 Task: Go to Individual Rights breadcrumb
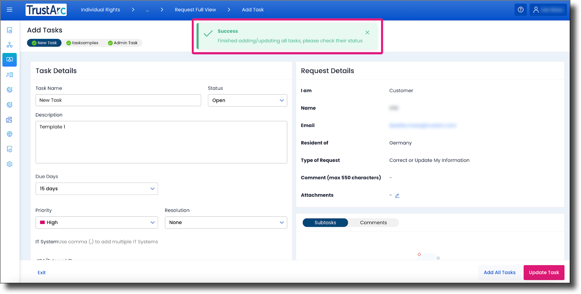point(100,10)
